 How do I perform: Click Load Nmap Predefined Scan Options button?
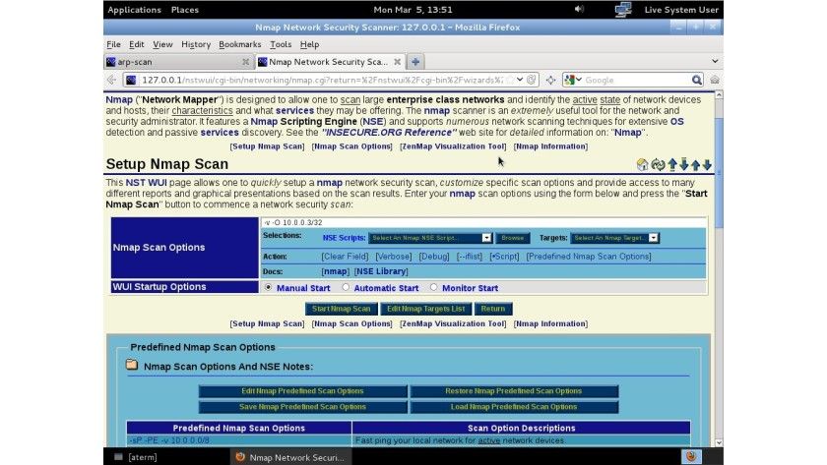(x=514, y=407)
